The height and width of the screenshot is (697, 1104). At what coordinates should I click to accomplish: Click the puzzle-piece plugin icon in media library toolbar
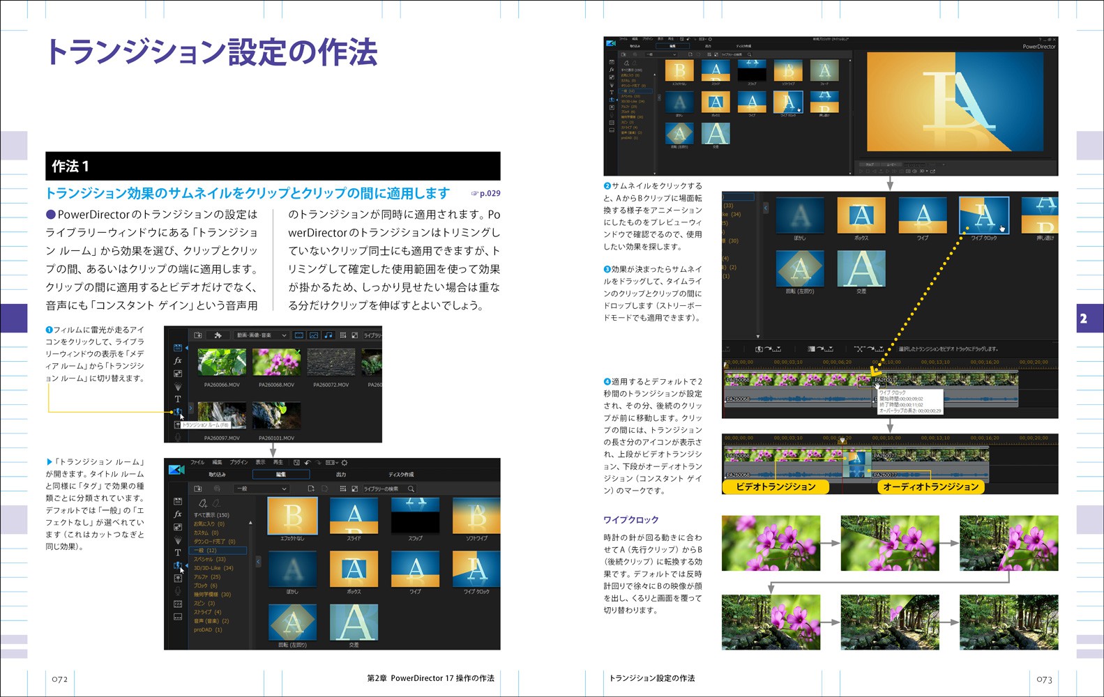click(x=218, y=335)
